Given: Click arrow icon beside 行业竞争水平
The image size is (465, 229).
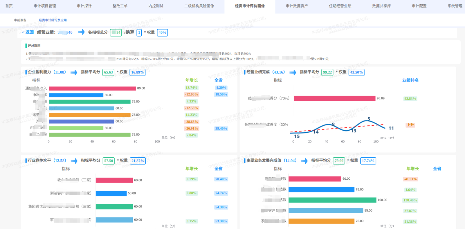Looking at the screenshot, I should [x=74, y=161].
